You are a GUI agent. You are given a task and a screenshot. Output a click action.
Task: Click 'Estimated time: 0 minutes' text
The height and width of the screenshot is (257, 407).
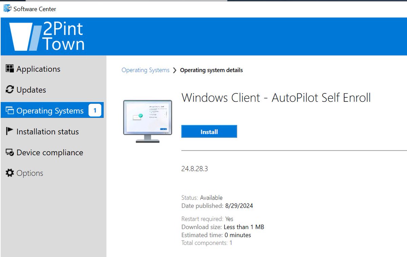(x=216, y=235)
